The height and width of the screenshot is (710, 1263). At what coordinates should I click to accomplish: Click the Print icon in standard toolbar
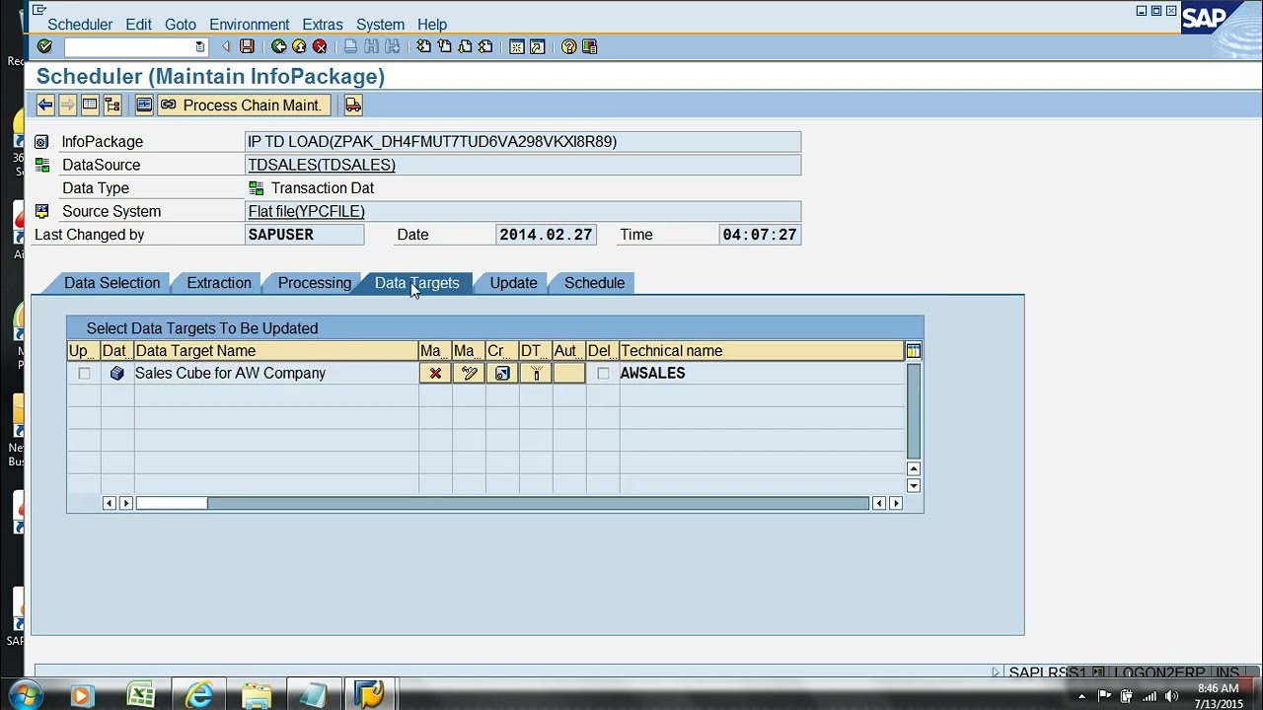[x=350, y=46]
